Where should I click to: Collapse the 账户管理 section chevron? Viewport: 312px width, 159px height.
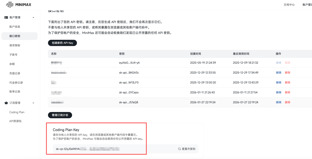[34, 18]
